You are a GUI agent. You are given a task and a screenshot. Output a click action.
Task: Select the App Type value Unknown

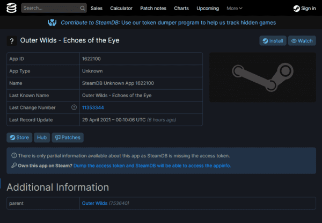[92, 71]
